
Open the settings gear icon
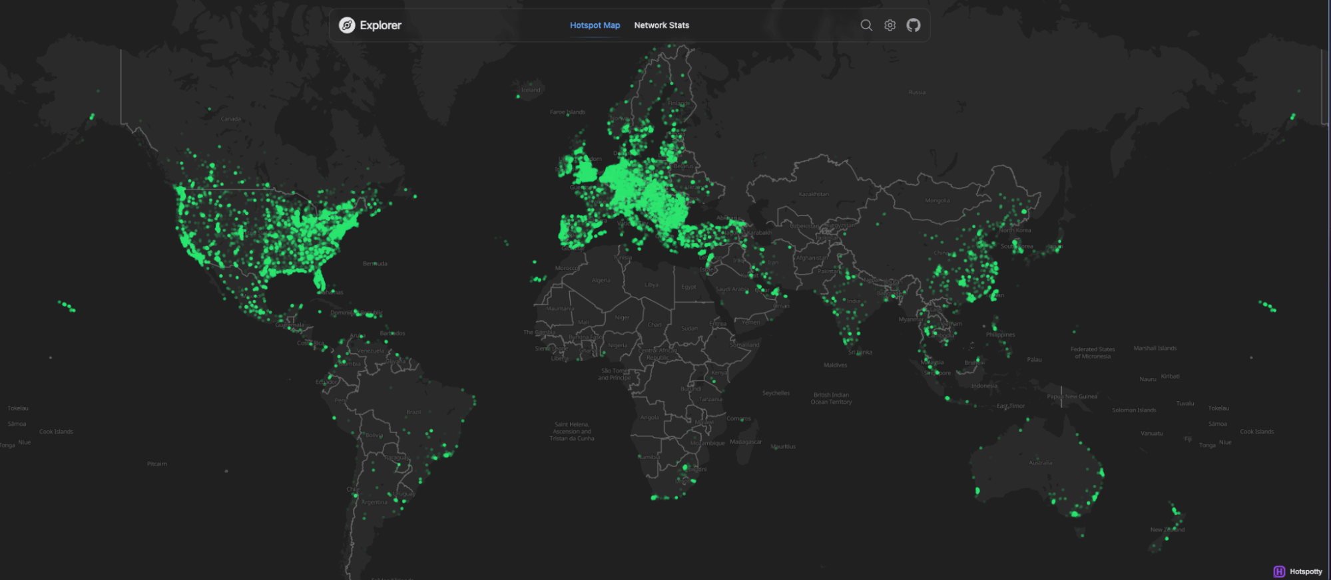(890, 25)
